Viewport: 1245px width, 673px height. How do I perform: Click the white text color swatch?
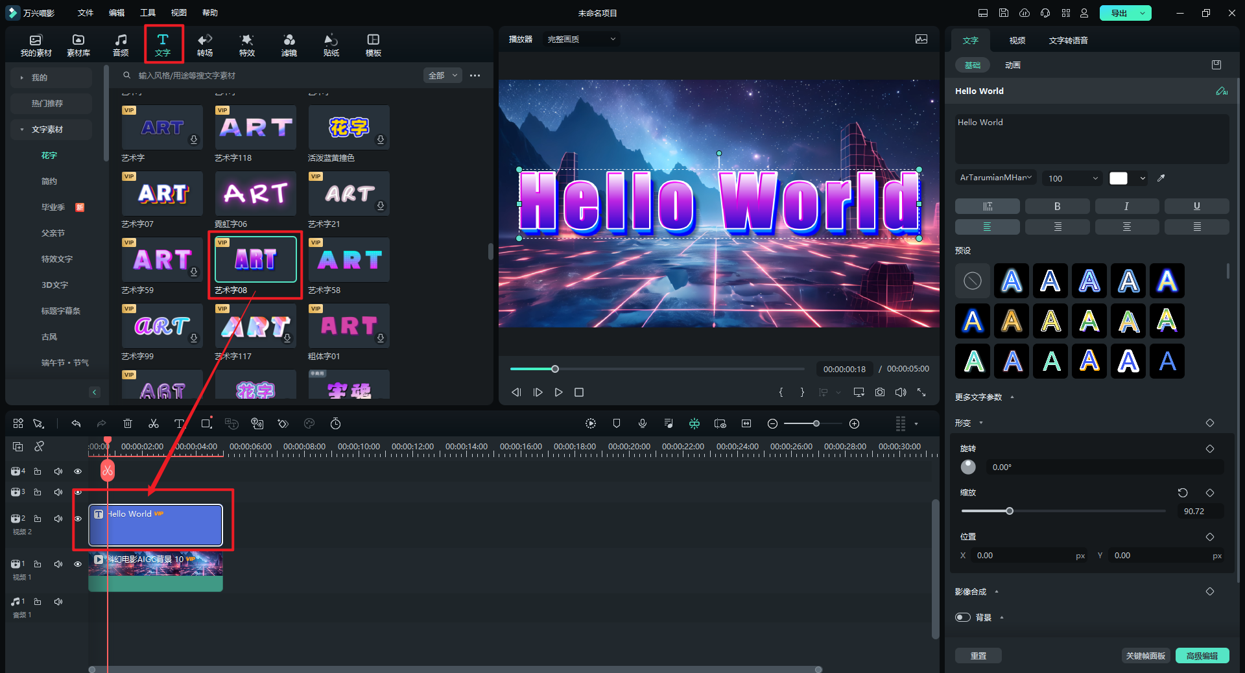point(1119,178)
